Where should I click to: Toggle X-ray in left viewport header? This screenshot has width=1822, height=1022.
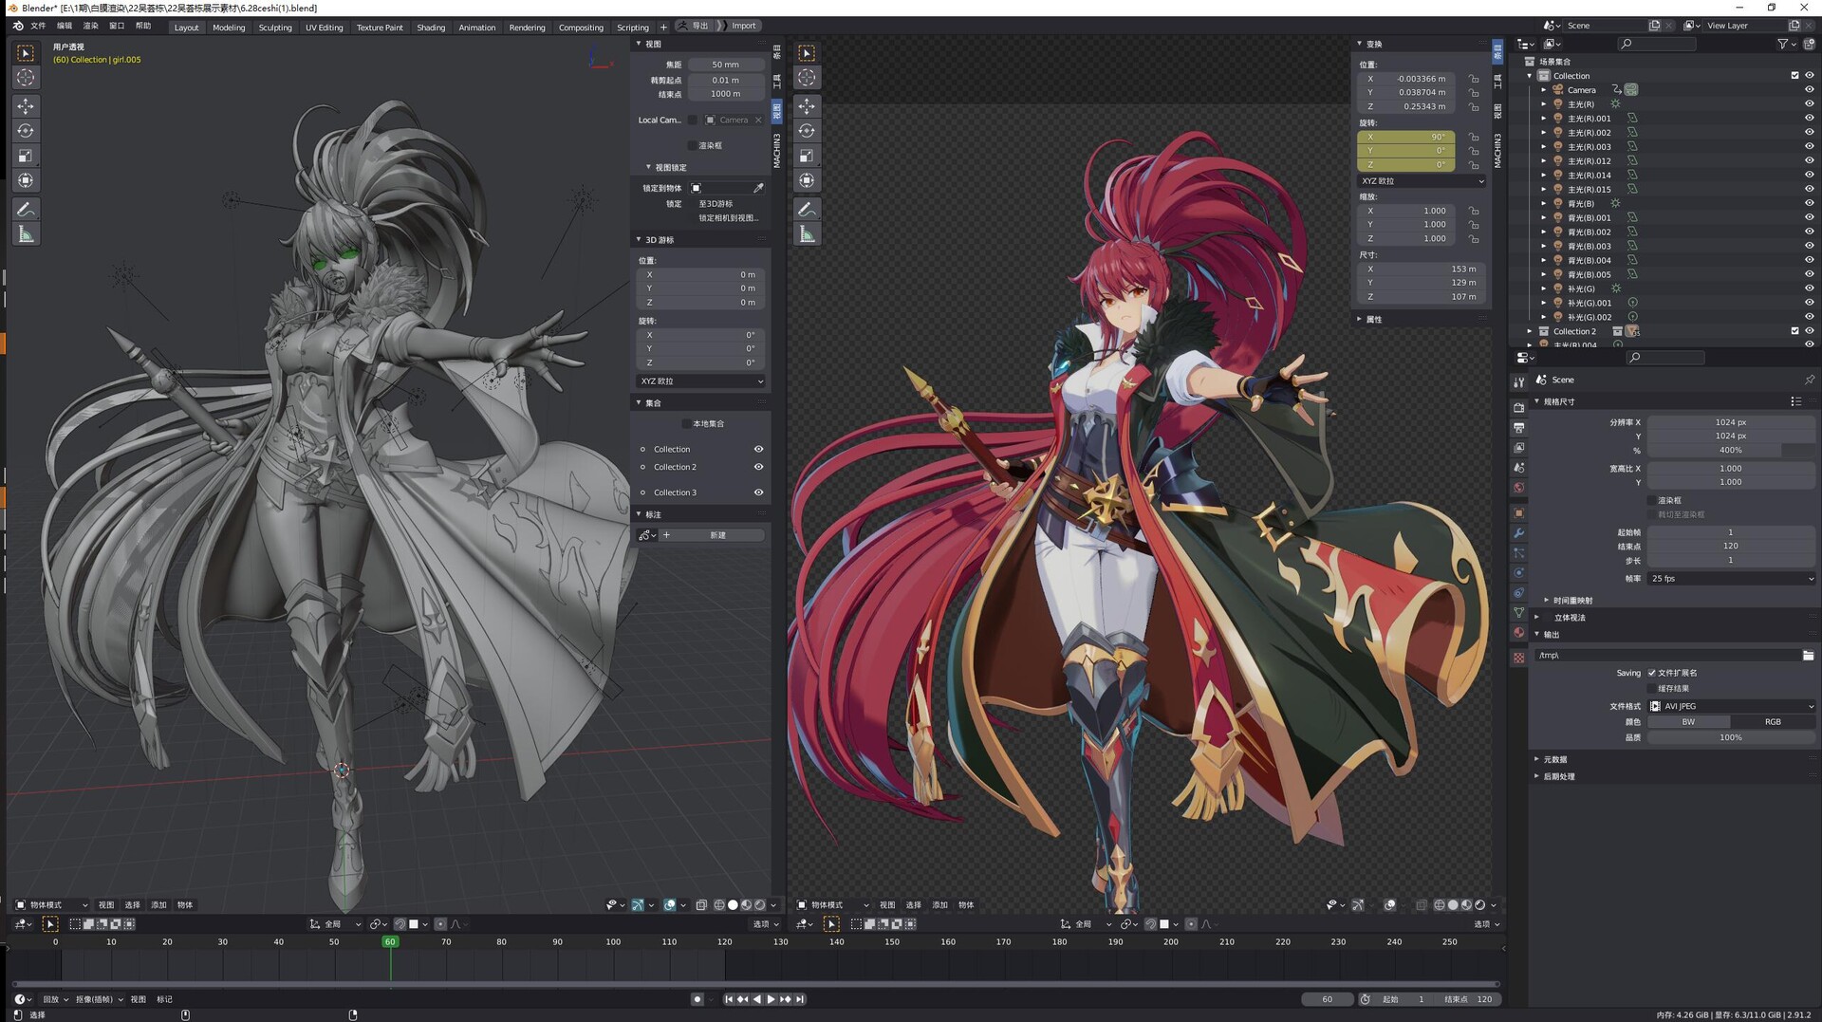[x=701, y=905]
